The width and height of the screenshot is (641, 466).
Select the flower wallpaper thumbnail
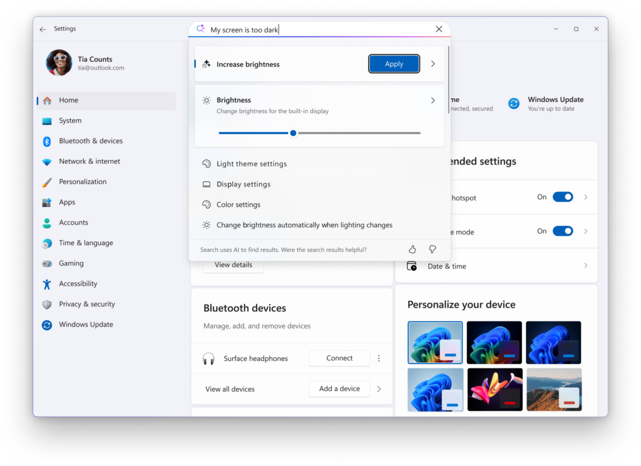point(495,389)
